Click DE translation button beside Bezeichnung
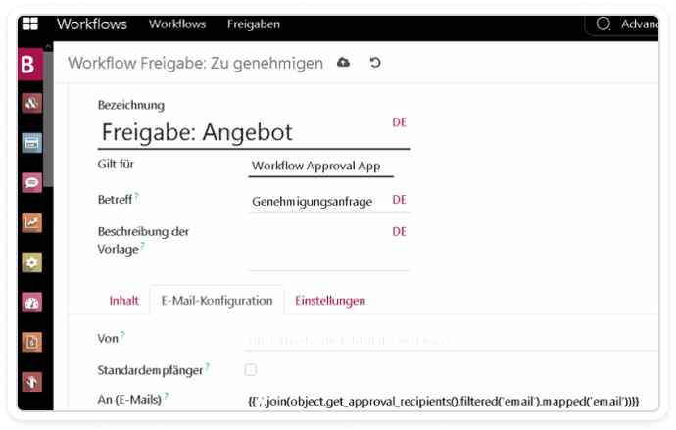 399,122
